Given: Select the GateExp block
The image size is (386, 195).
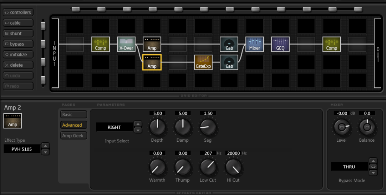Looking at the screenshot, I should (x=203, y=62).
